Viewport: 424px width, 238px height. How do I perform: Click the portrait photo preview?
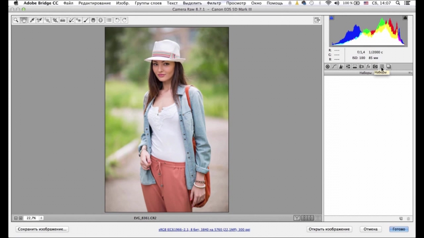[x=167, y=120]
